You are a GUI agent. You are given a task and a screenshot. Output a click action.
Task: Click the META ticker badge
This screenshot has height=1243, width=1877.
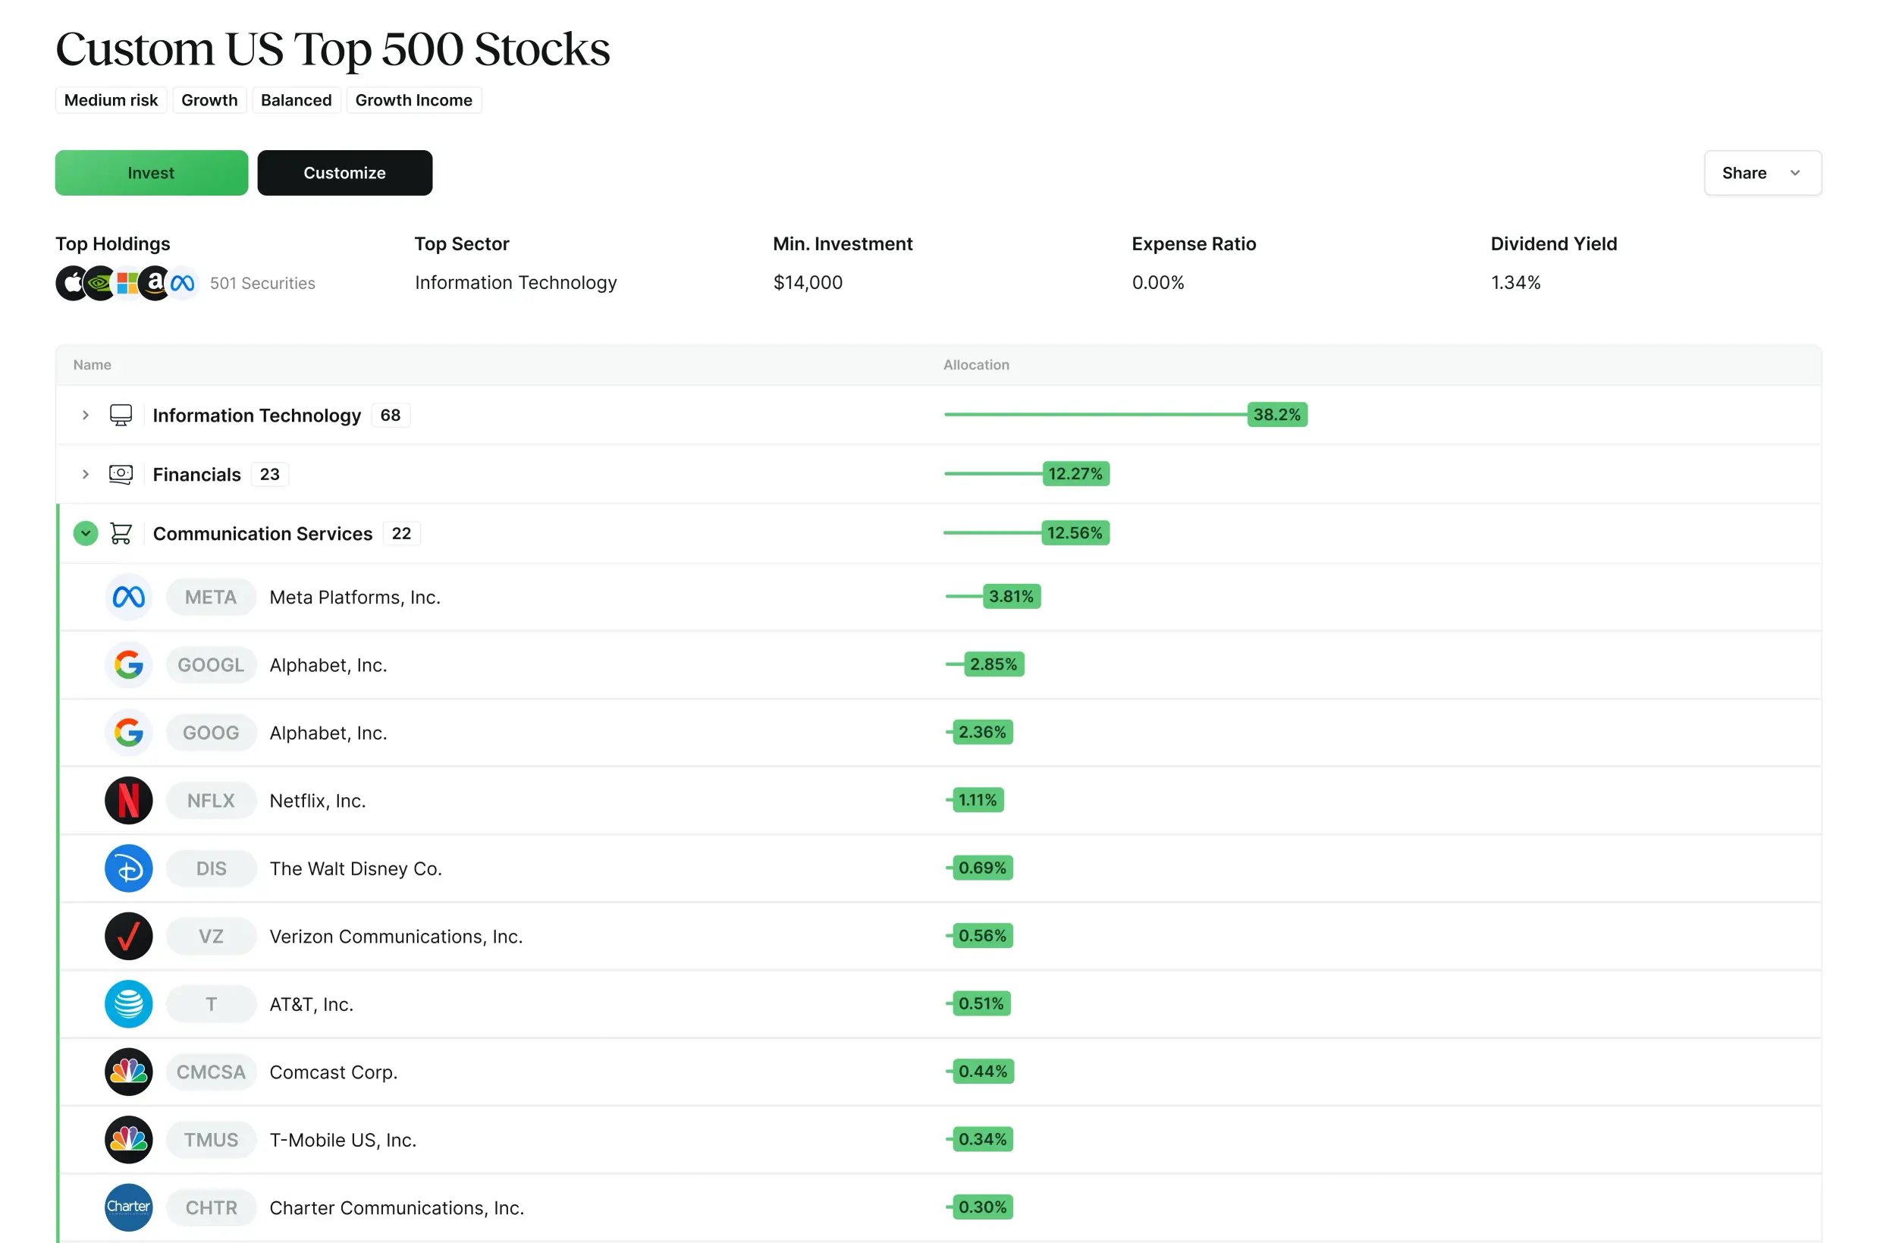point(211,597)
